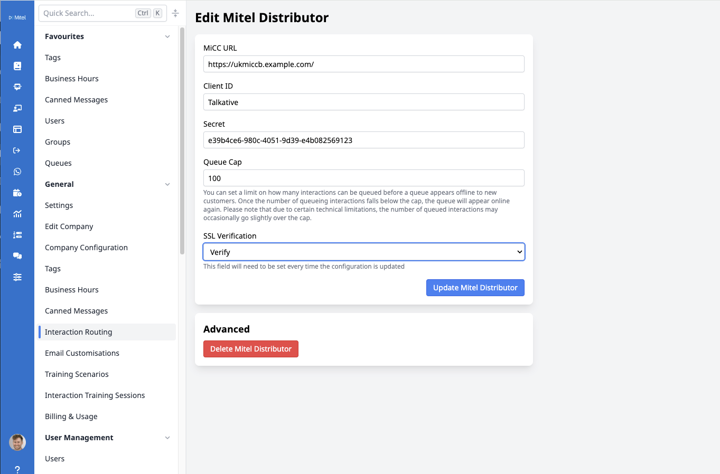
Task: Focus the Quick Search box
Action: (102, 13)
